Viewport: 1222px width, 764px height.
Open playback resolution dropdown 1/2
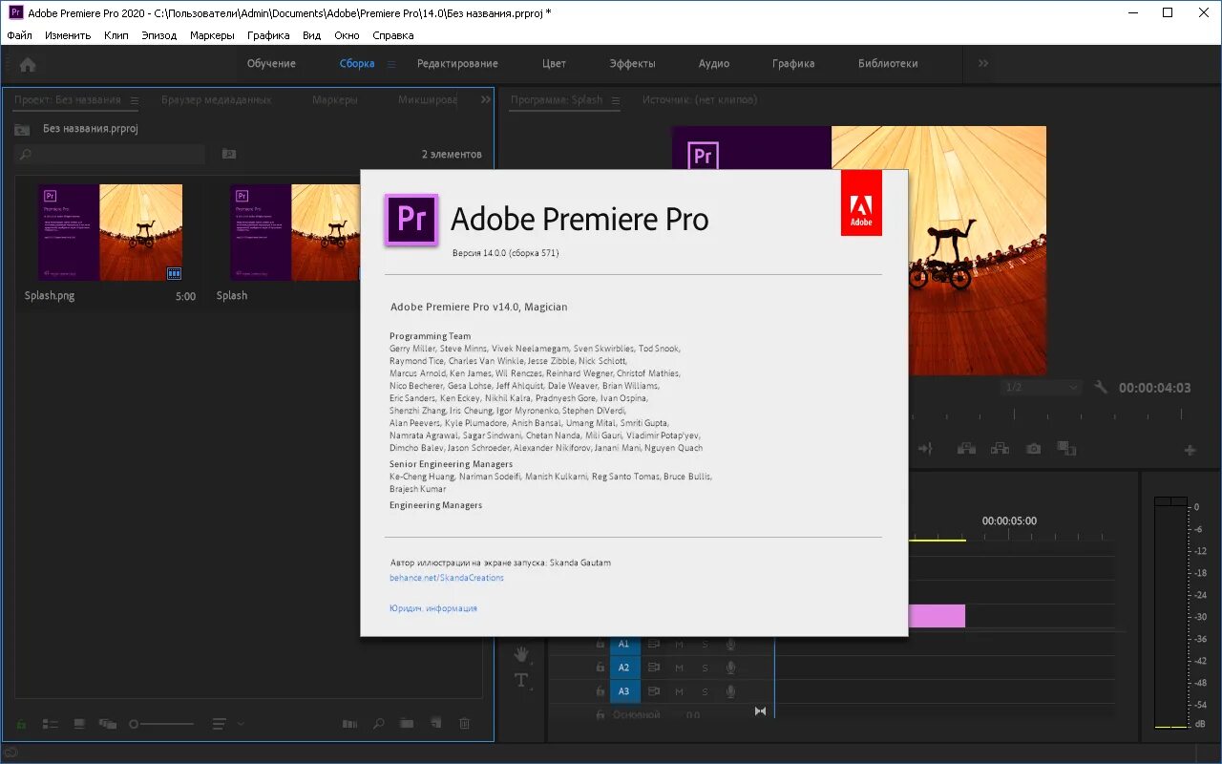point(1041,388)
